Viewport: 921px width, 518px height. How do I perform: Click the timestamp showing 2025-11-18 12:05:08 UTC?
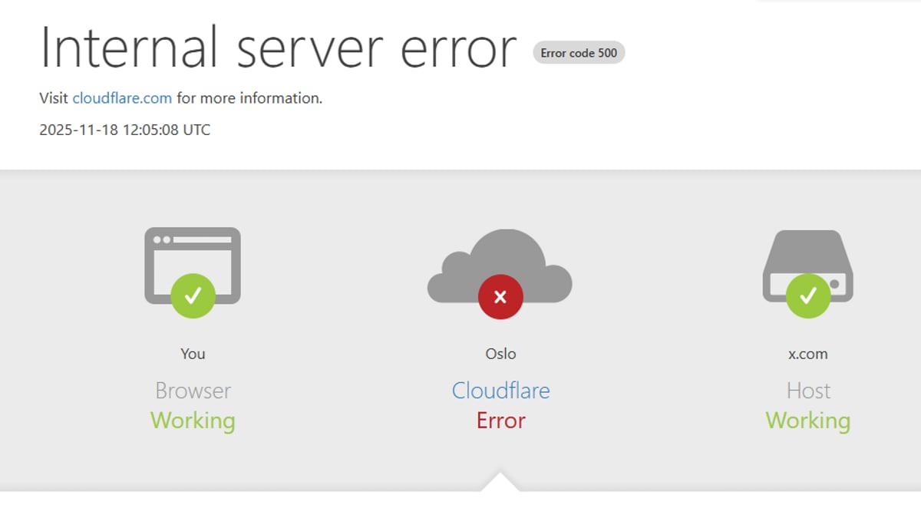pos(124,130)
